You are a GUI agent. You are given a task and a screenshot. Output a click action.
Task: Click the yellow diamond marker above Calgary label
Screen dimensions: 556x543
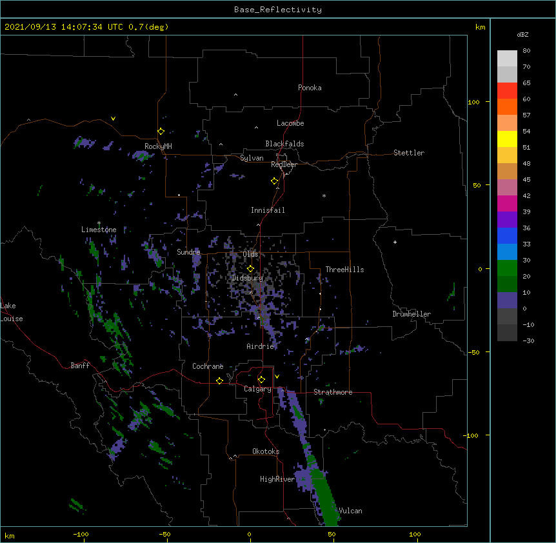pyautogui.click(x=261, y=380)
